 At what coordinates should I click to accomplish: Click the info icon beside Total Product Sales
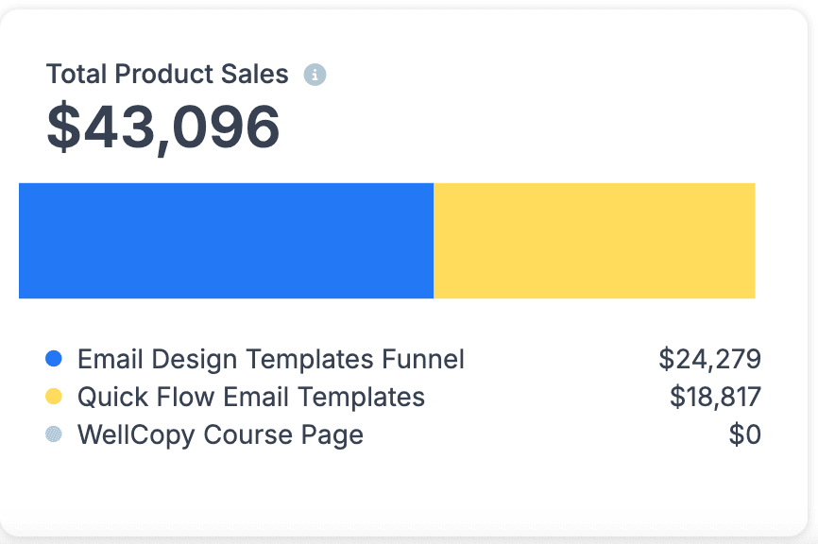(315, 75)
